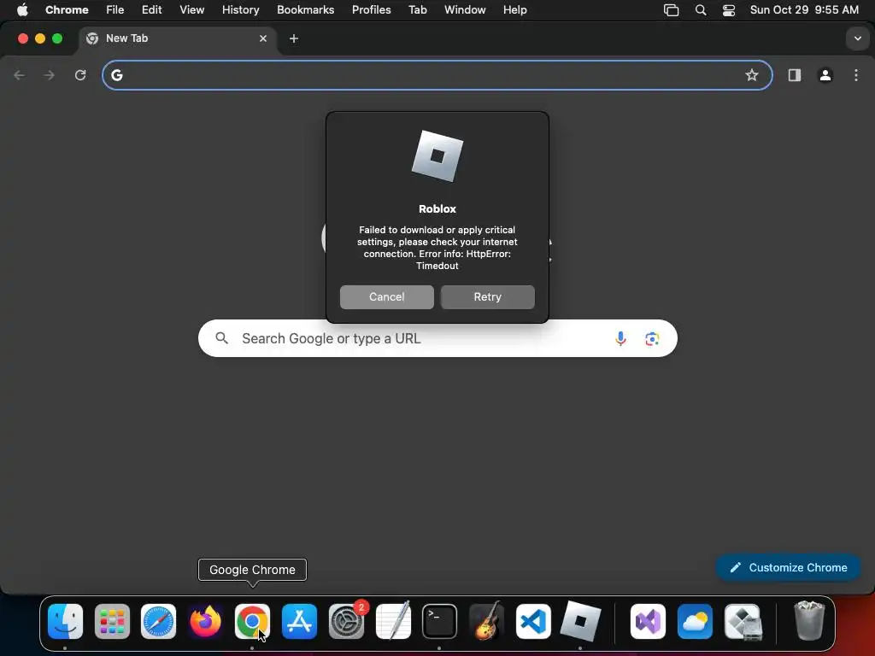Screen dimensions: 875x656
Task: Open the Chrome three-dot menu
Action: 856,75
